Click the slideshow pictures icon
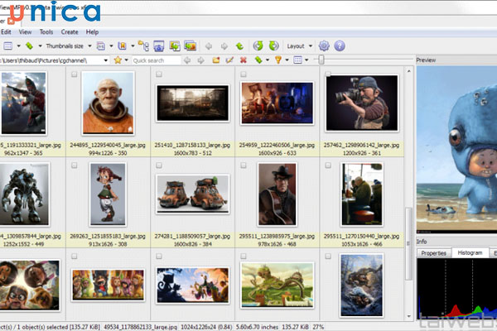Viewport: 497px width, 331px height. click(191, 46)
